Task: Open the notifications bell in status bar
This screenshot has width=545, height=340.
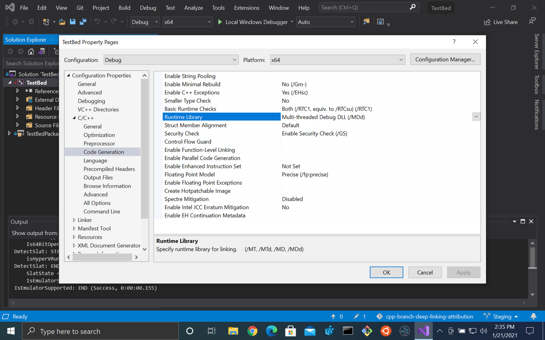Action: pos(533,316)
